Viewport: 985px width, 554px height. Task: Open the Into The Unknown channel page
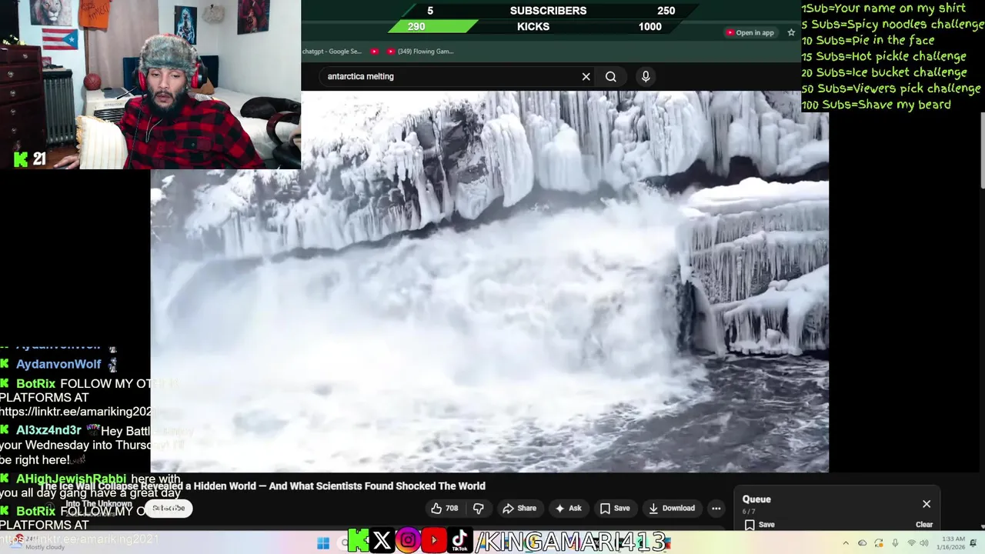pyautogui.click(x=98, y=504)
